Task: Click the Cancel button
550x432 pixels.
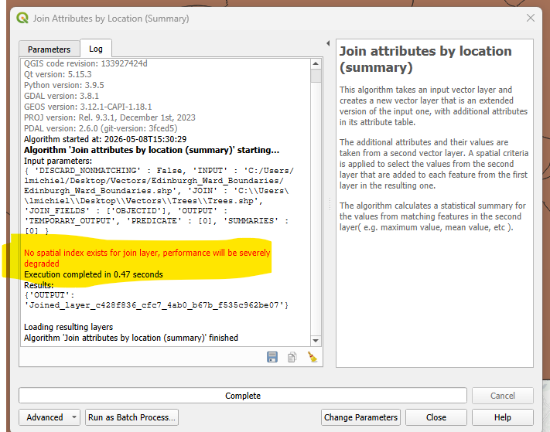Action: [x=502, y=396]
